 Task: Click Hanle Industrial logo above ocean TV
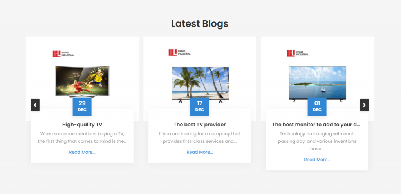(x=298, y=53)
